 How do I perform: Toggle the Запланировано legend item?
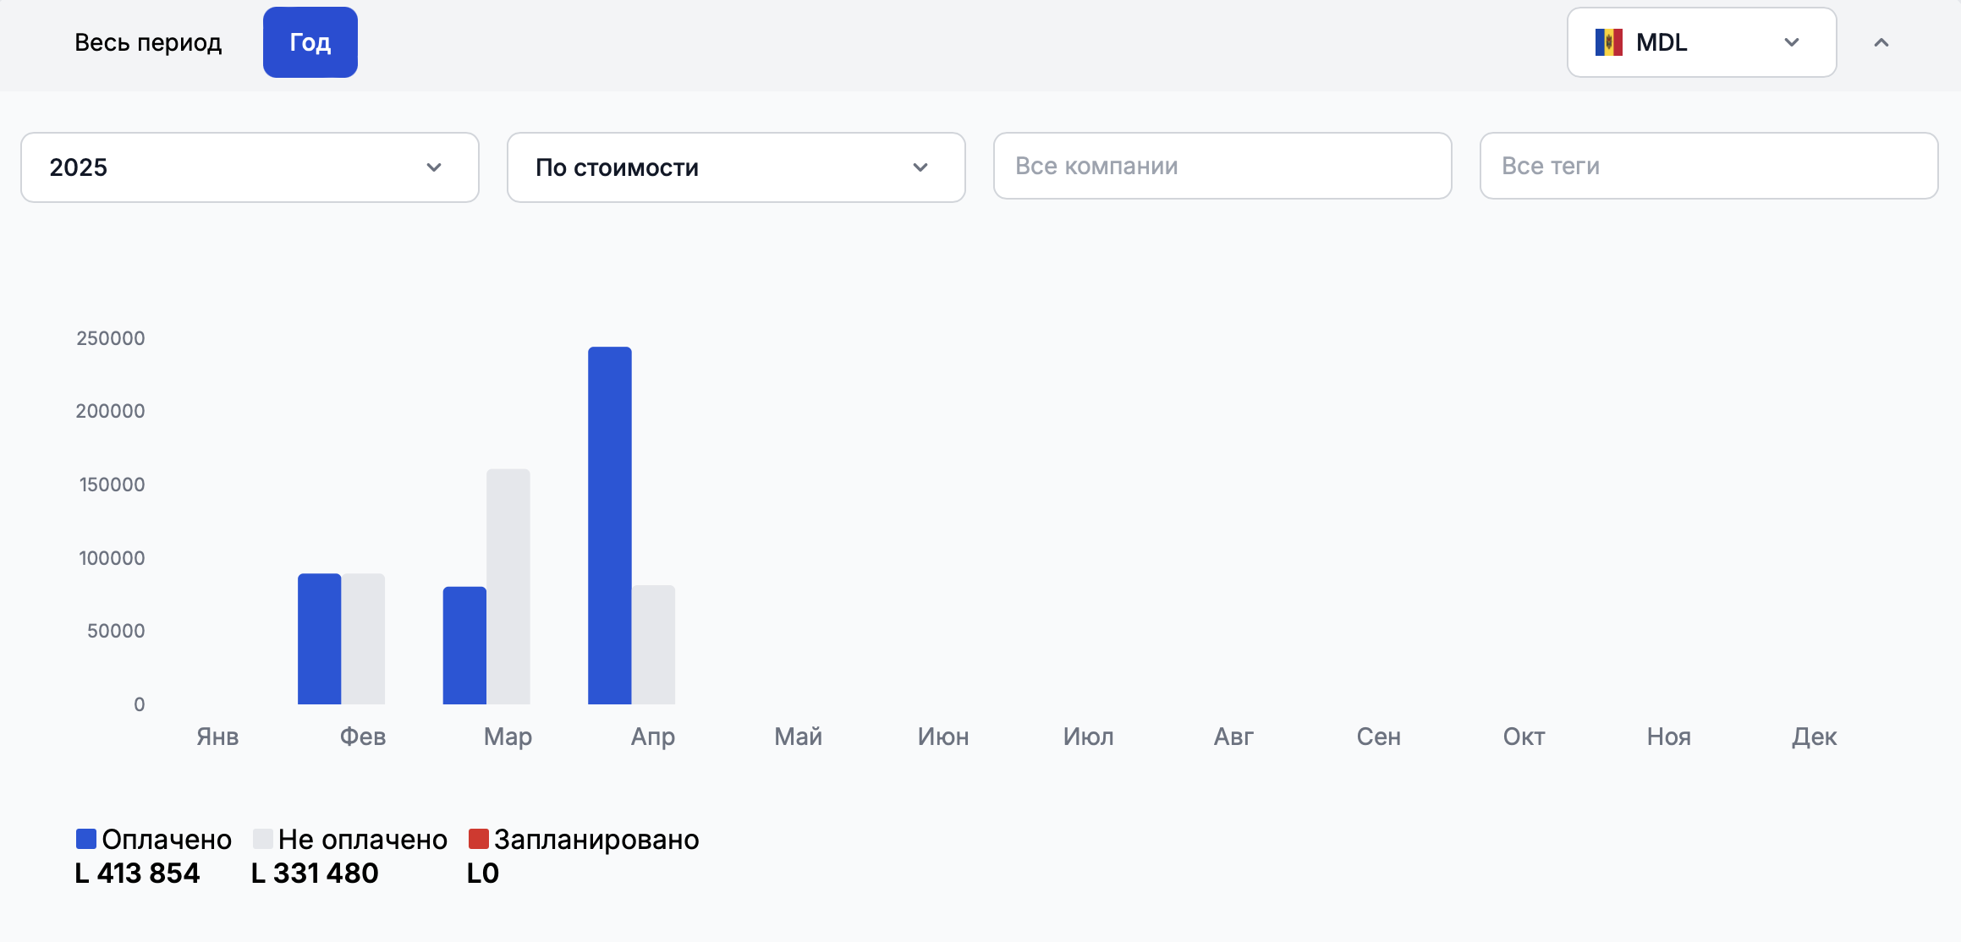point(584,839)
